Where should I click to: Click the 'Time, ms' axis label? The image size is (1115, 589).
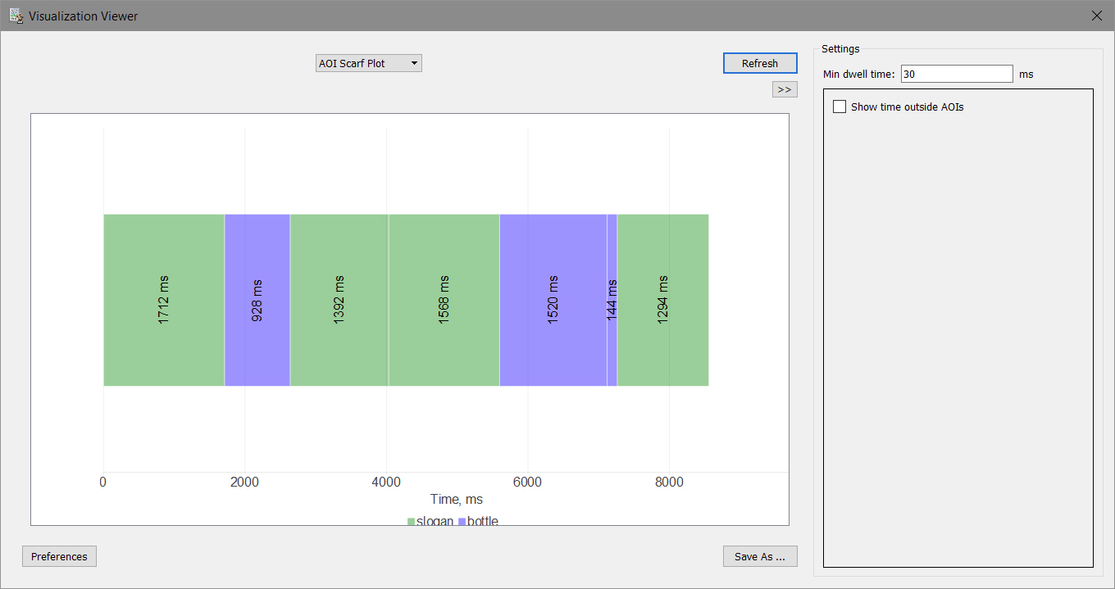pos(457,499)
